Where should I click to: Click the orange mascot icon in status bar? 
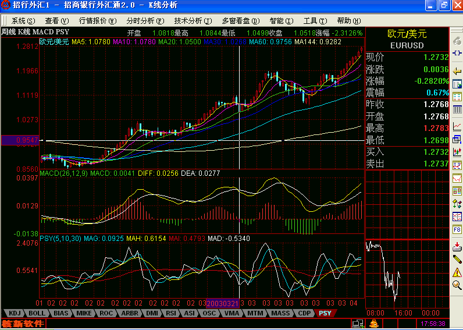click(374, 324)
